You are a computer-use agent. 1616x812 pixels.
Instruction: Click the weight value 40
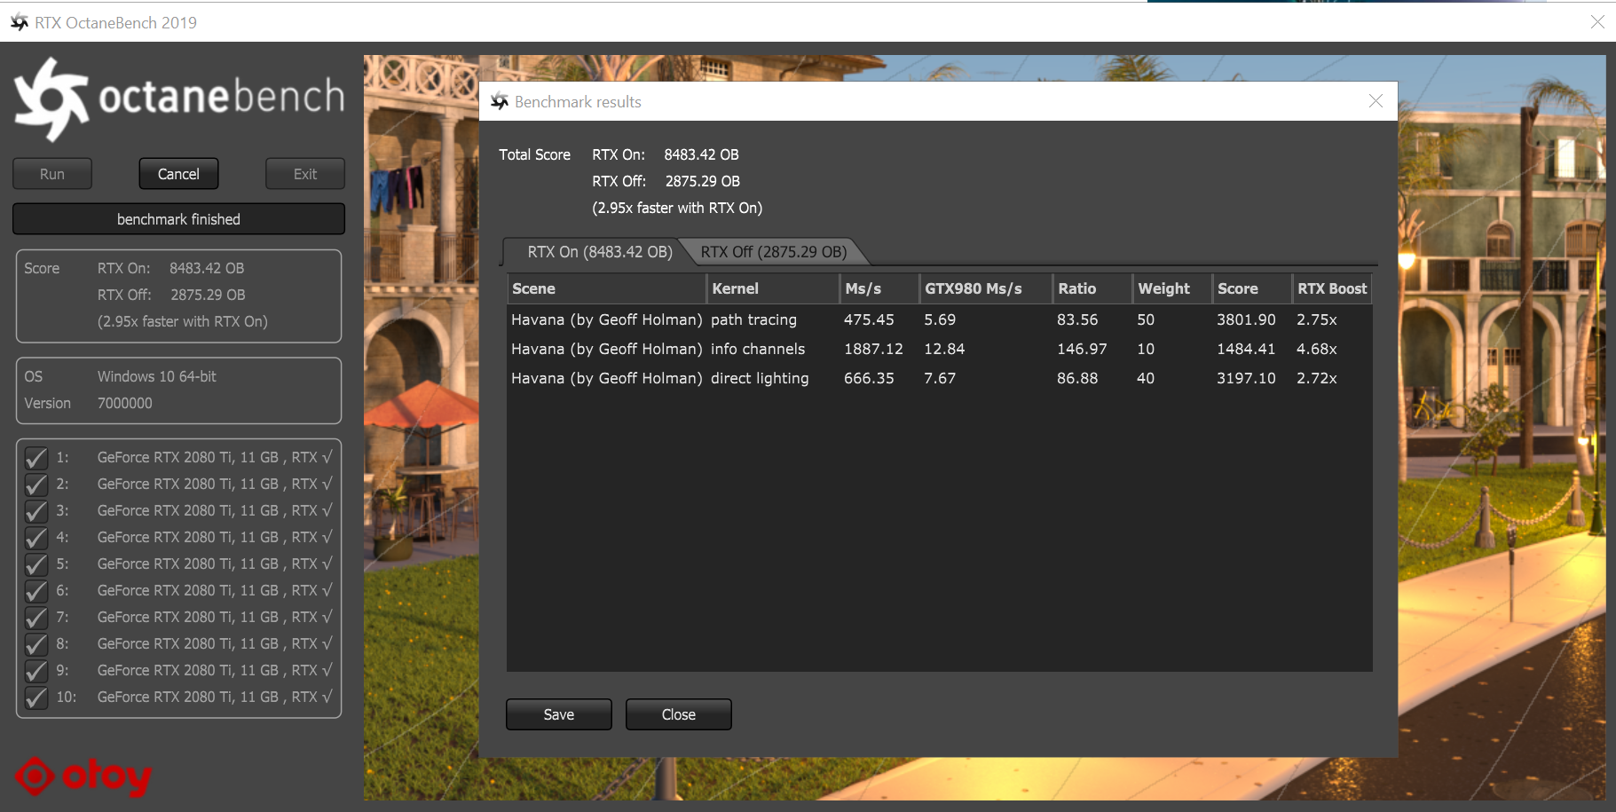tap(1146, 378)
